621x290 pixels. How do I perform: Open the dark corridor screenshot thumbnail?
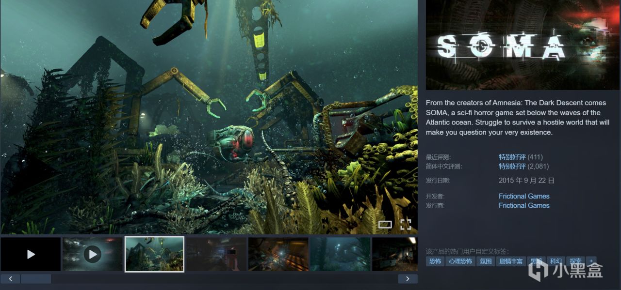[x=216, y=254]
